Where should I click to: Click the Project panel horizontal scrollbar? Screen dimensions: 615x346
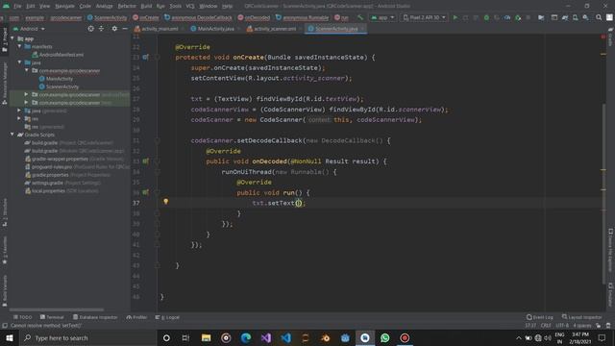[57, 309]
